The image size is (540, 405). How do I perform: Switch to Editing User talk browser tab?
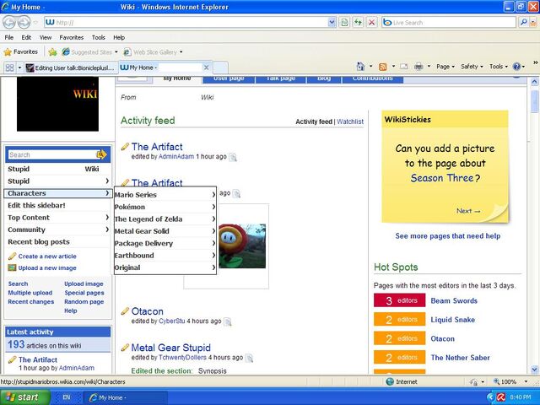tap(71, 67)
